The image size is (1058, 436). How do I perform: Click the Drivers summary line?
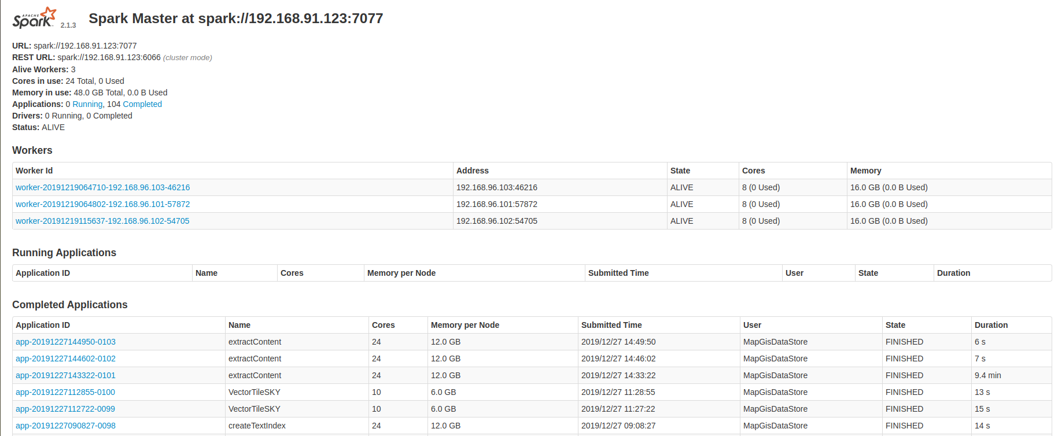[72, 116]
